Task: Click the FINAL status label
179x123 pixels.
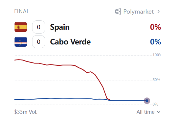Action: click(22, 11)
